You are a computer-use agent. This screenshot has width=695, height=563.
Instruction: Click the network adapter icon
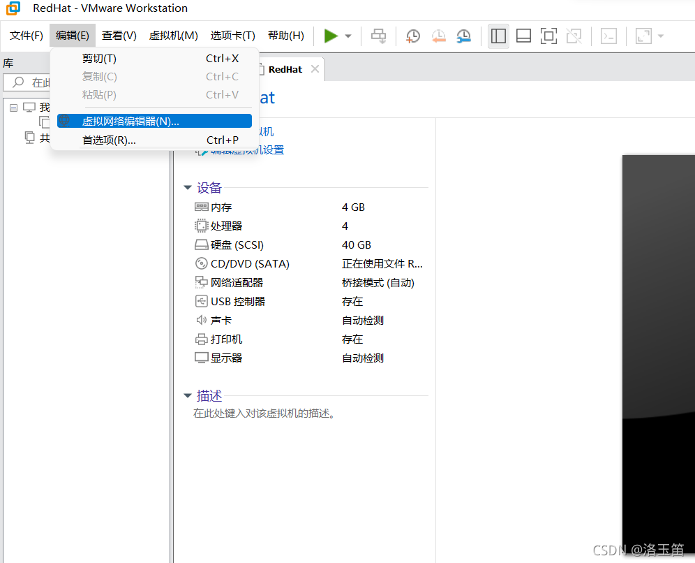tap(201, 282)
